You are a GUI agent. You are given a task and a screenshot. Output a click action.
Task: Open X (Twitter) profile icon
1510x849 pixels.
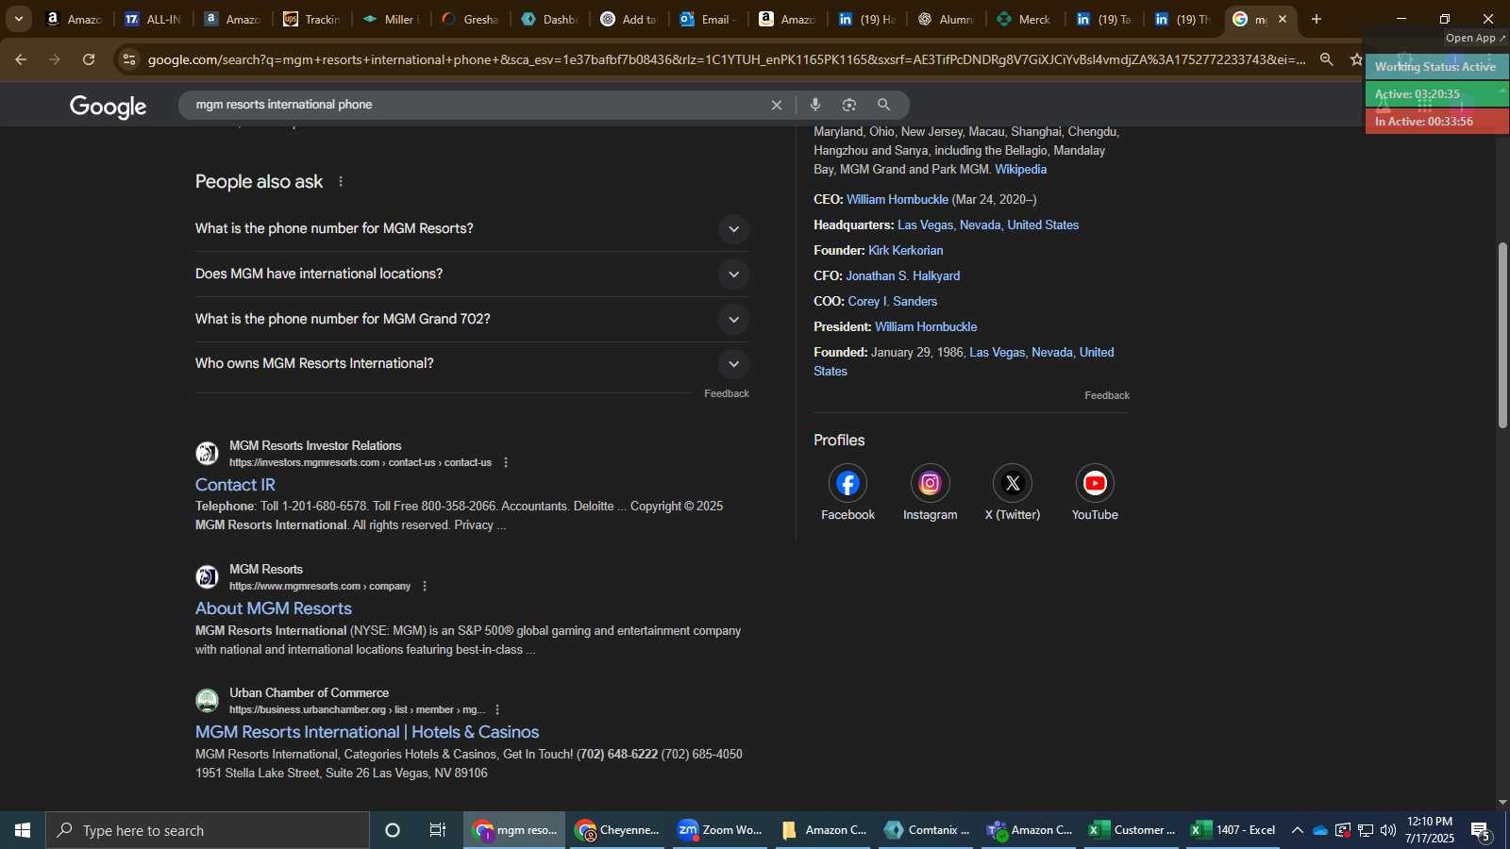[1013, 483]
